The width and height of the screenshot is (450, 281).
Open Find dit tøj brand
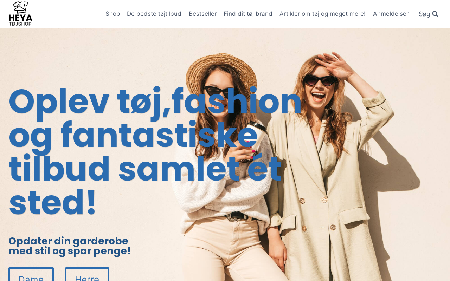click(248, 14)
